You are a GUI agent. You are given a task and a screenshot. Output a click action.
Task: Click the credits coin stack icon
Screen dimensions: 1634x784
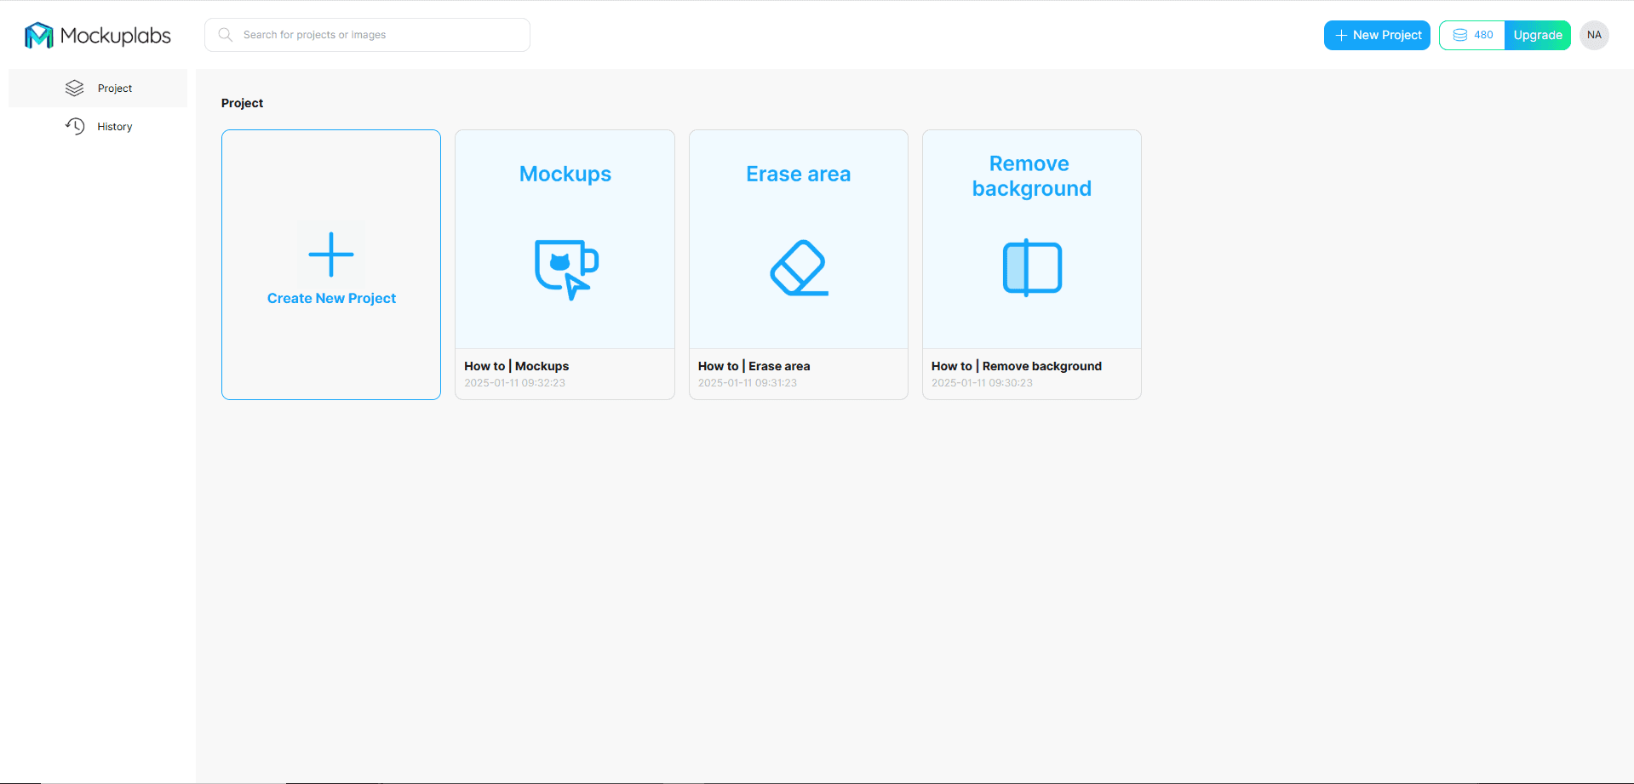1460,35
